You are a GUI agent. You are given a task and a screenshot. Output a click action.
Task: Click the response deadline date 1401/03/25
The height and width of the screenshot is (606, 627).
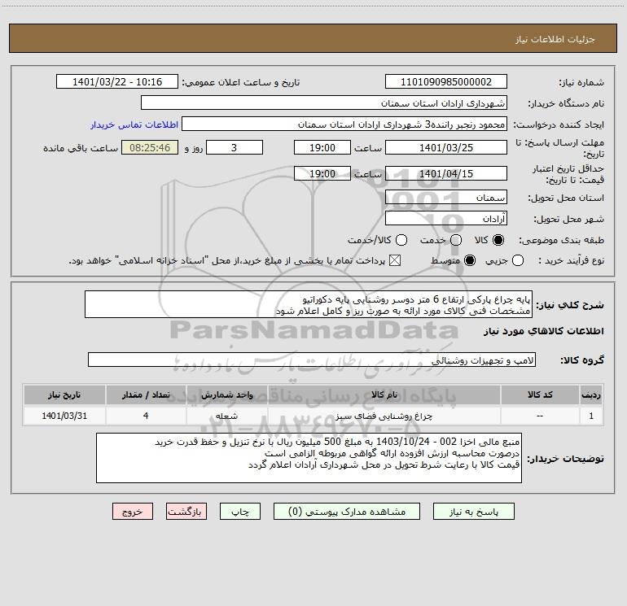pos(446,147)
